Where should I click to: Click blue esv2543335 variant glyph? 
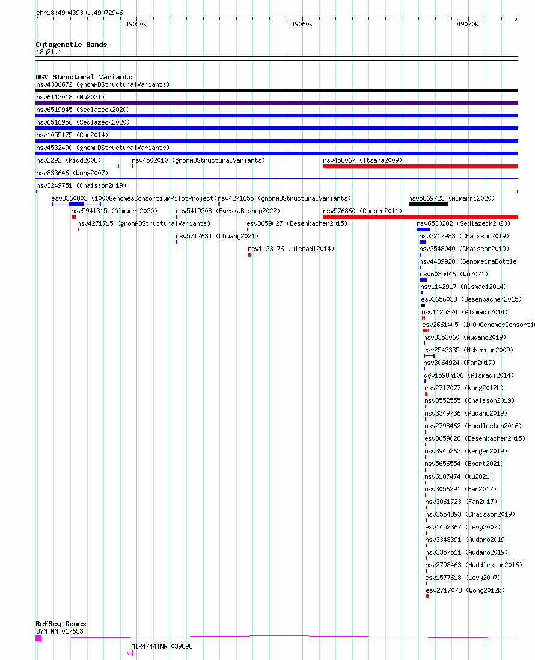[429, 356]
